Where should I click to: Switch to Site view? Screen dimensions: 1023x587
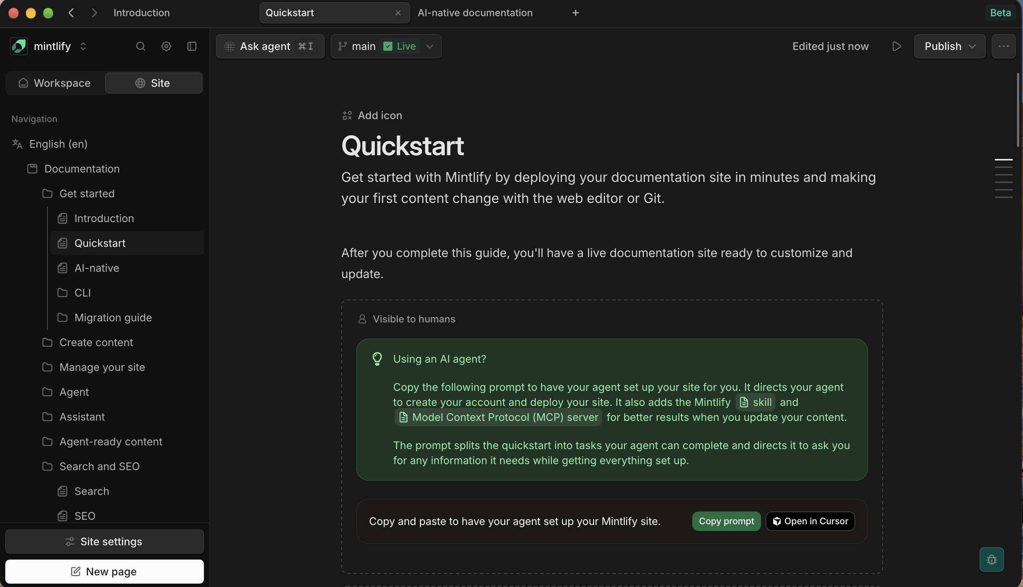coord(154,83)
